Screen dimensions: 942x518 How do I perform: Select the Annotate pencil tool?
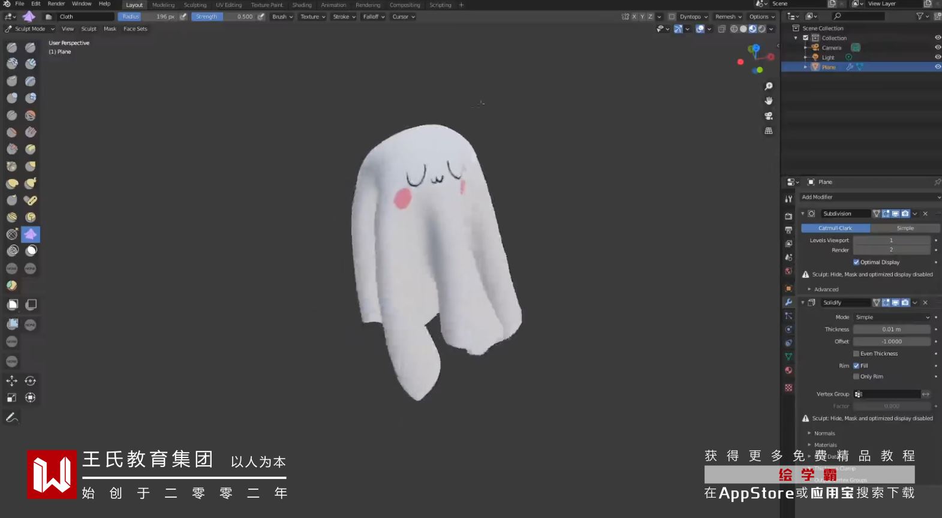(x=12, y=417)
